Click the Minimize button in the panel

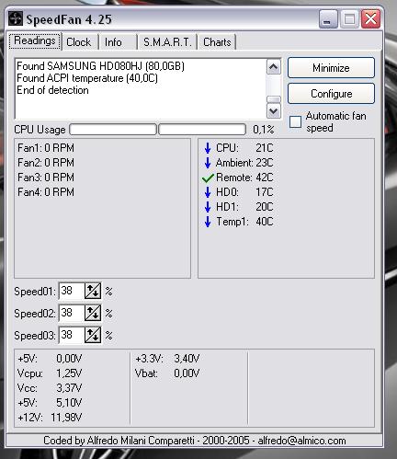point(331,68)
